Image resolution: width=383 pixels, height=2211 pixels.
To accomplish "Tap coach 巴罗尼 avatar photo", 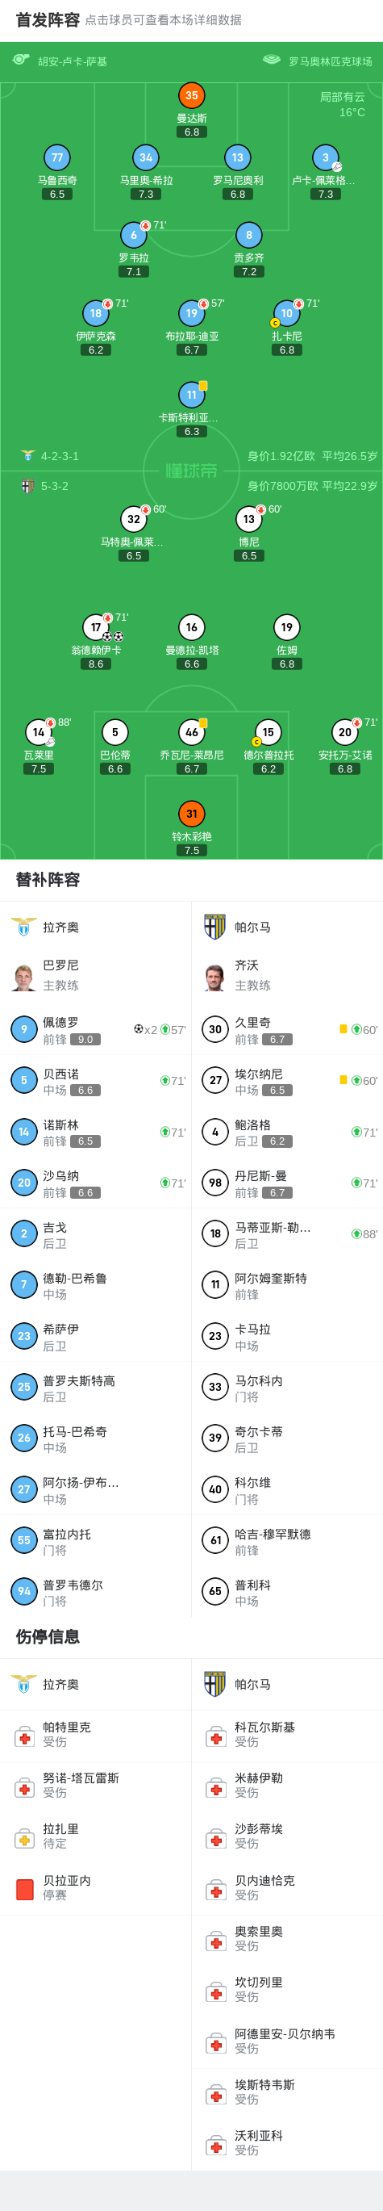I will pyautogui.click(x=24, y=978).
